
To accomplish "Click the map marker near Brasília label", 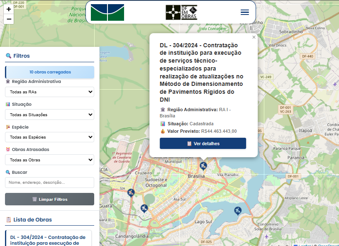I will [203, 166].
